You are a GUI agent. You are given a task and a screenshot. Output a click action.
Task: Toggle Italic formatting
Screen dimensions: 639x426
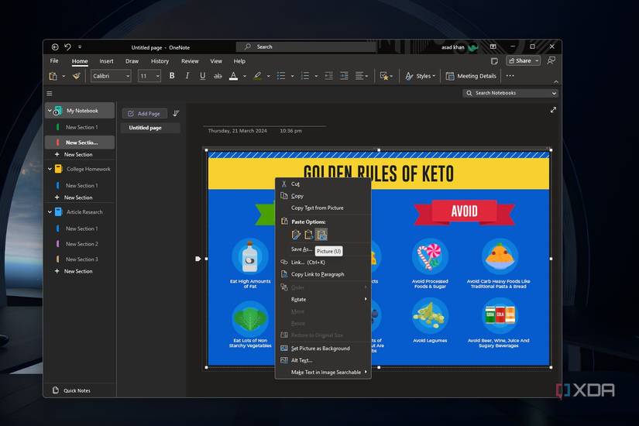click(187, 76)
